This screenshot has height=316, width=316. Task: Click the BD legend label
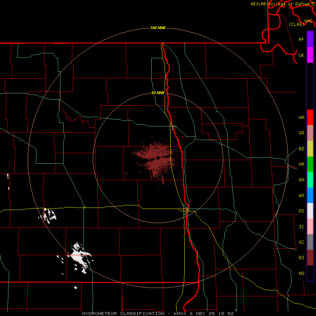[x=301, y=149]
